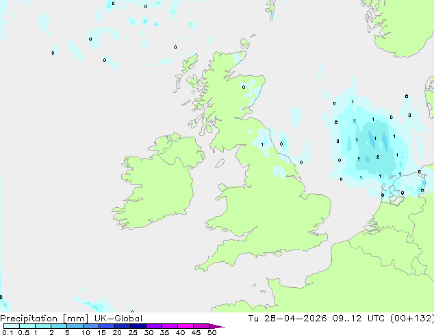Select the 10–15 mm legend color swatch
Image resolution: width=434 pixels, height=335 pixels.
click(x=90, y=326)
